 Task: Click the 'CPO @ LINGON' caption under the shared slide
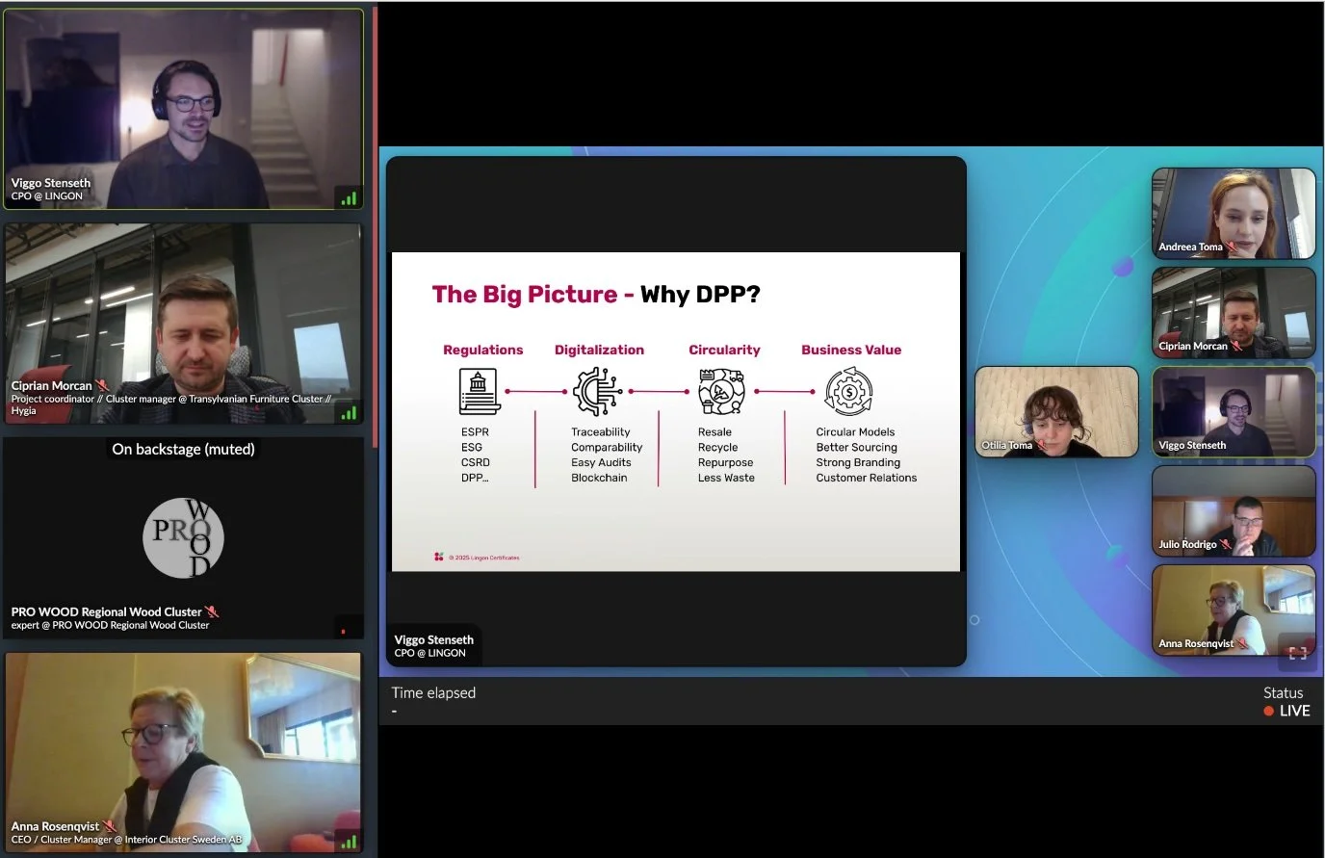pos(429,653)
